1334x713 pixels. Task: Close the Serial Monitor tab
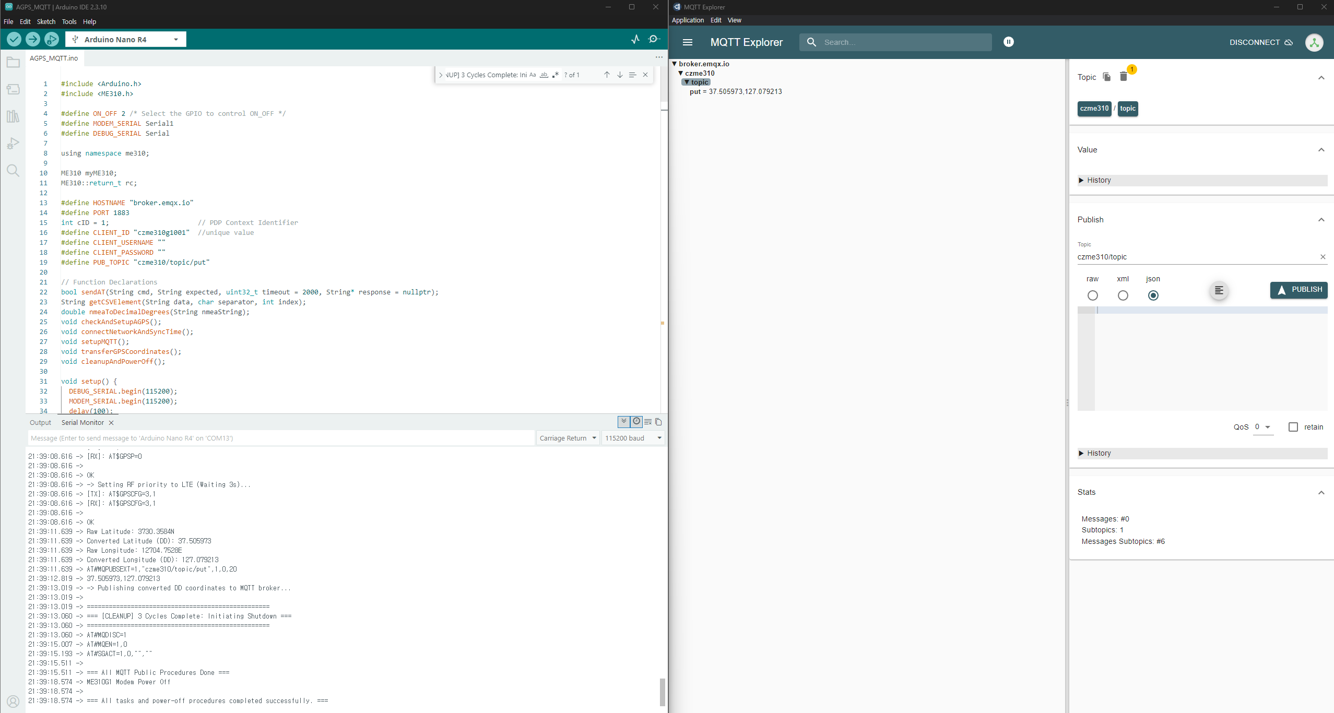111,423
